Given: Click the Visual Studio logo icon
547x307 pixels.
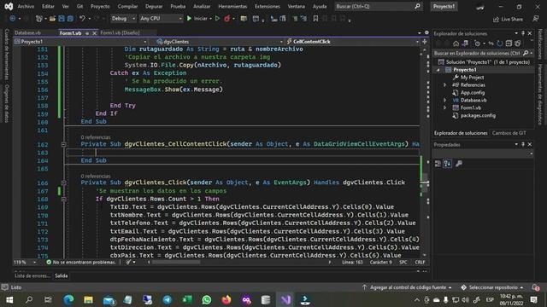Looking at the screenshot, I should pos(9,6).
